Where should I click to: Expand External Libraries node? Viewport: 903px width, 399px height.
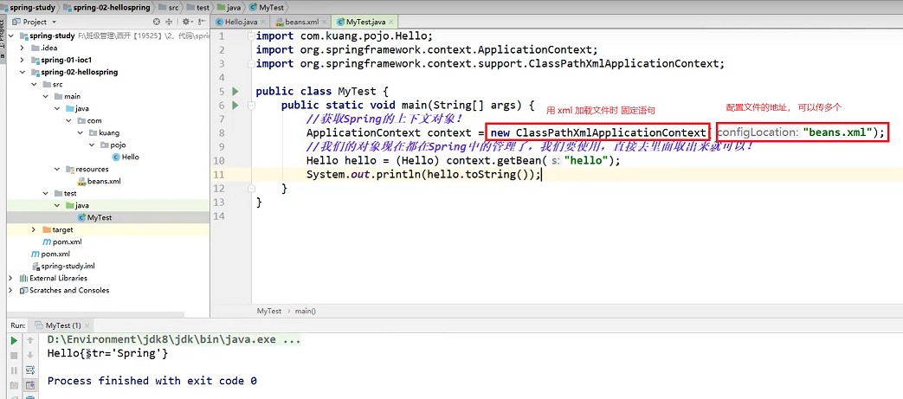point(10,278)
